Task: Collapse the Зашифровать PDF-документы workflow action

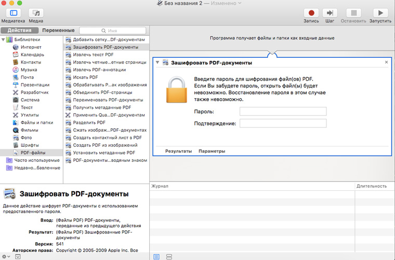Action: pos(157,62)
